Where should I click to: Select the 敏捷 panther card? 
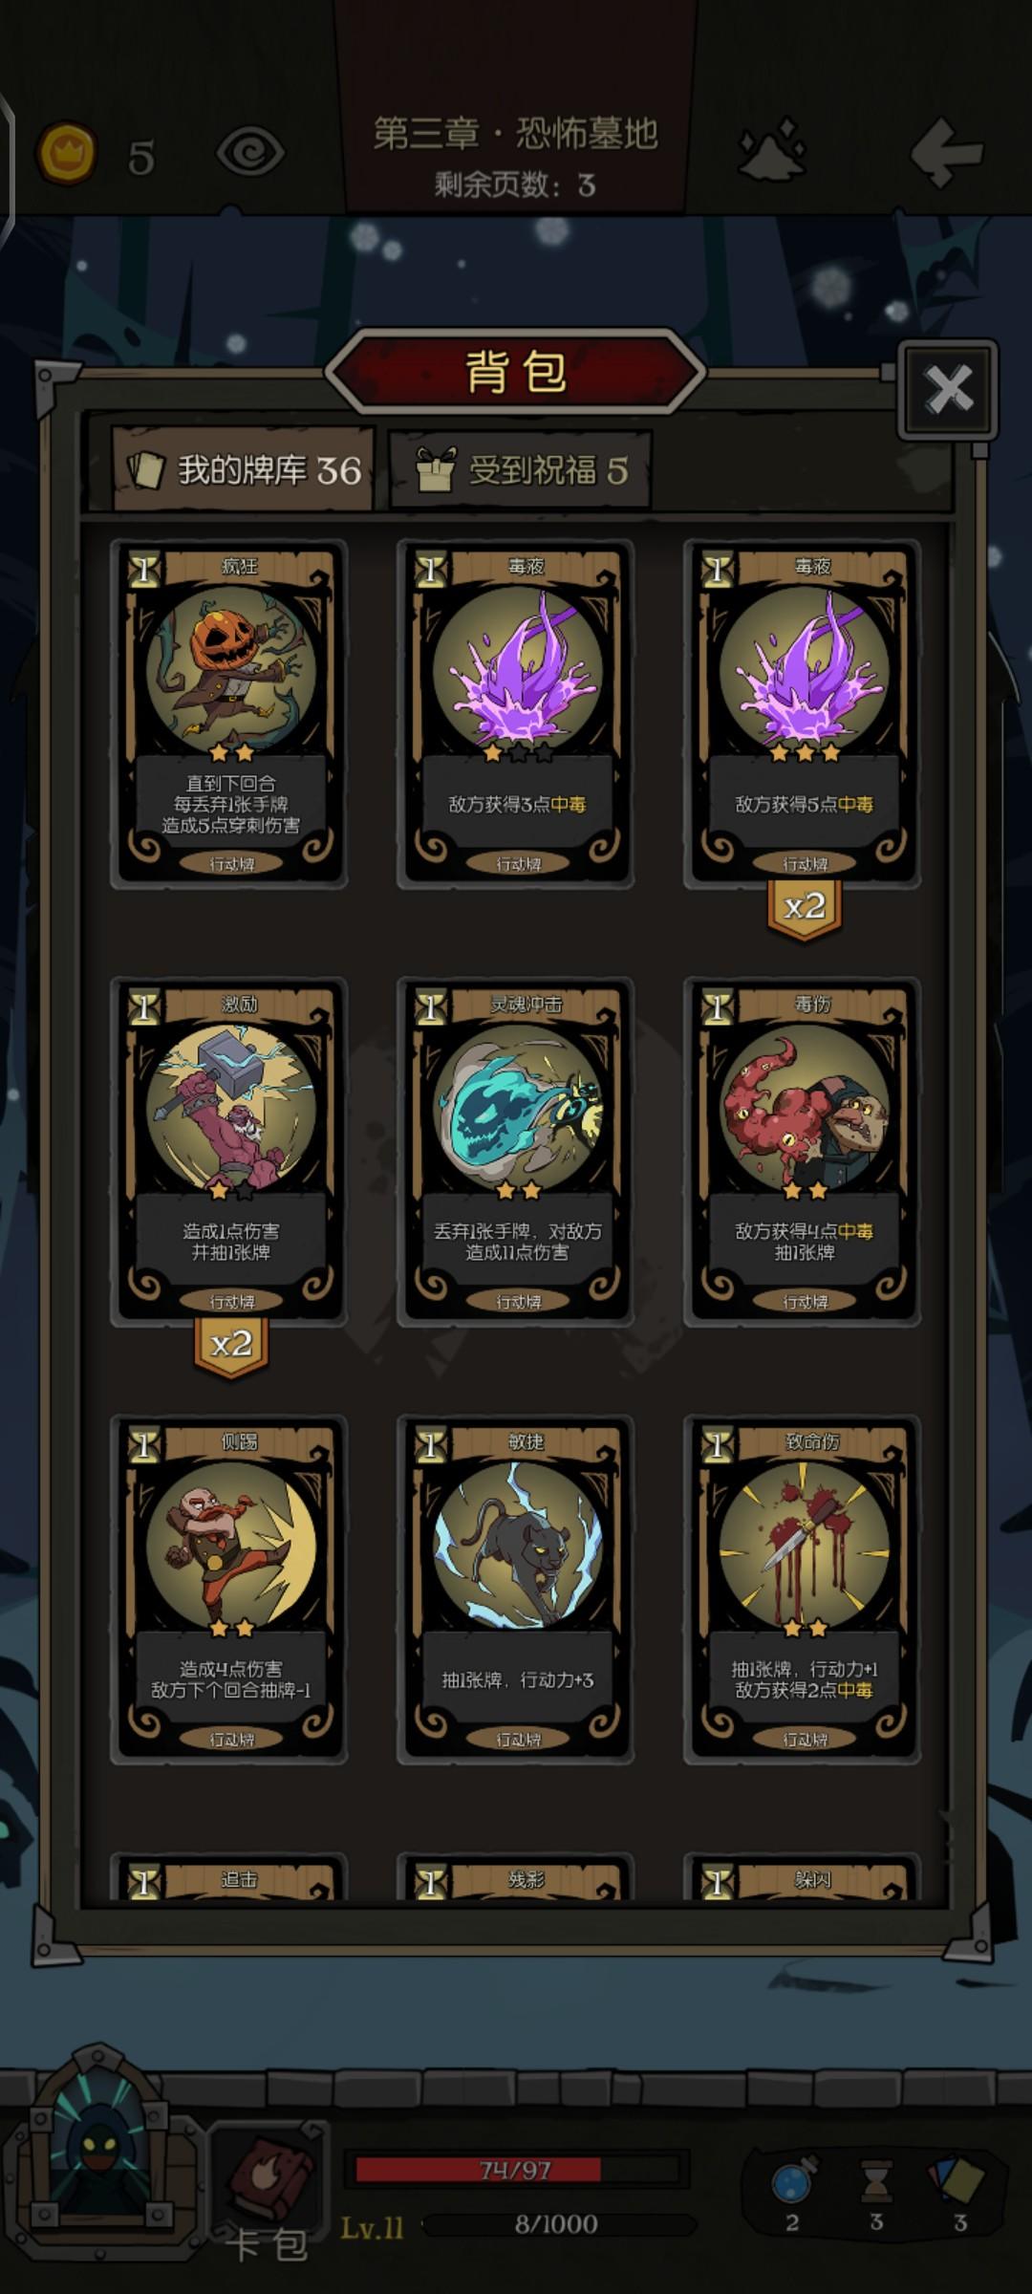pyautogui.click(x=516, y=1590)
